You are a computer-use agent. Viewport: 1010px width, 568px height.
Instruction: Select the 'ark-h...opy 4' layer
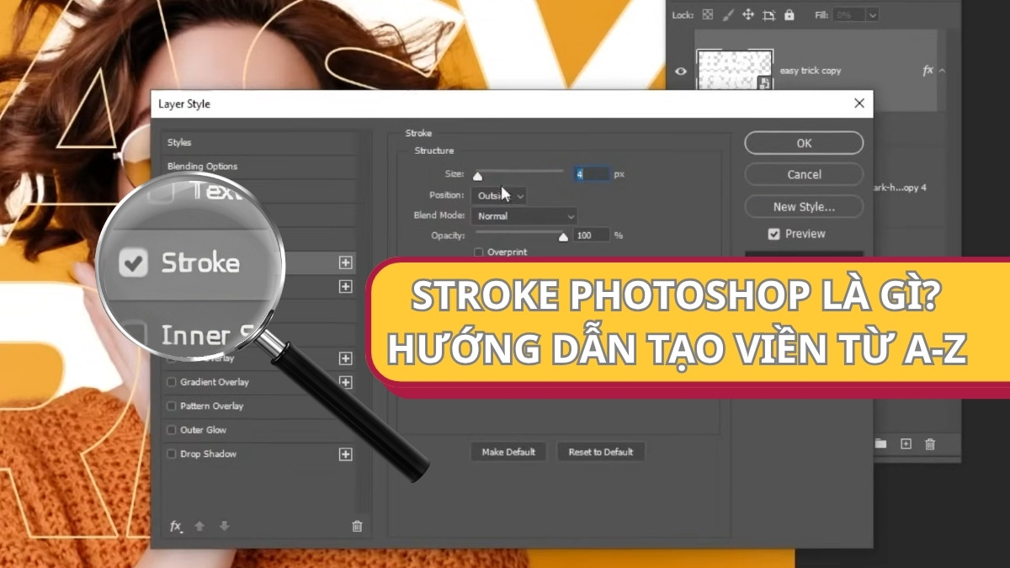[x=899, y=188]
